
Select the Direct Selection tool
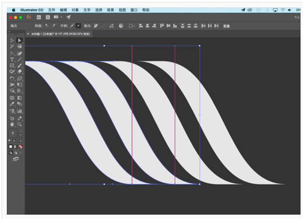[x=20, y=40]
